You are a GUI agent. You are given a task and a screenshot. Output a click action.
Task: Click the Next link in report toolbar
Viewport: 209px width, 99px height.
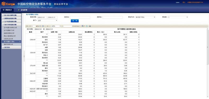click(78, 26)
